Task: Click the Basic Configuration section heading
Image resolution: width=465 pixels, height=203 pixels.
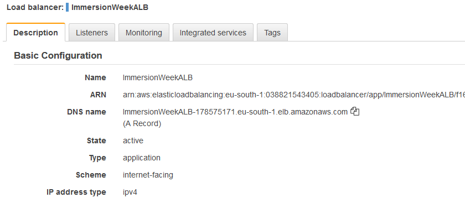Action: pyautogui.click(x=58, y=55)
